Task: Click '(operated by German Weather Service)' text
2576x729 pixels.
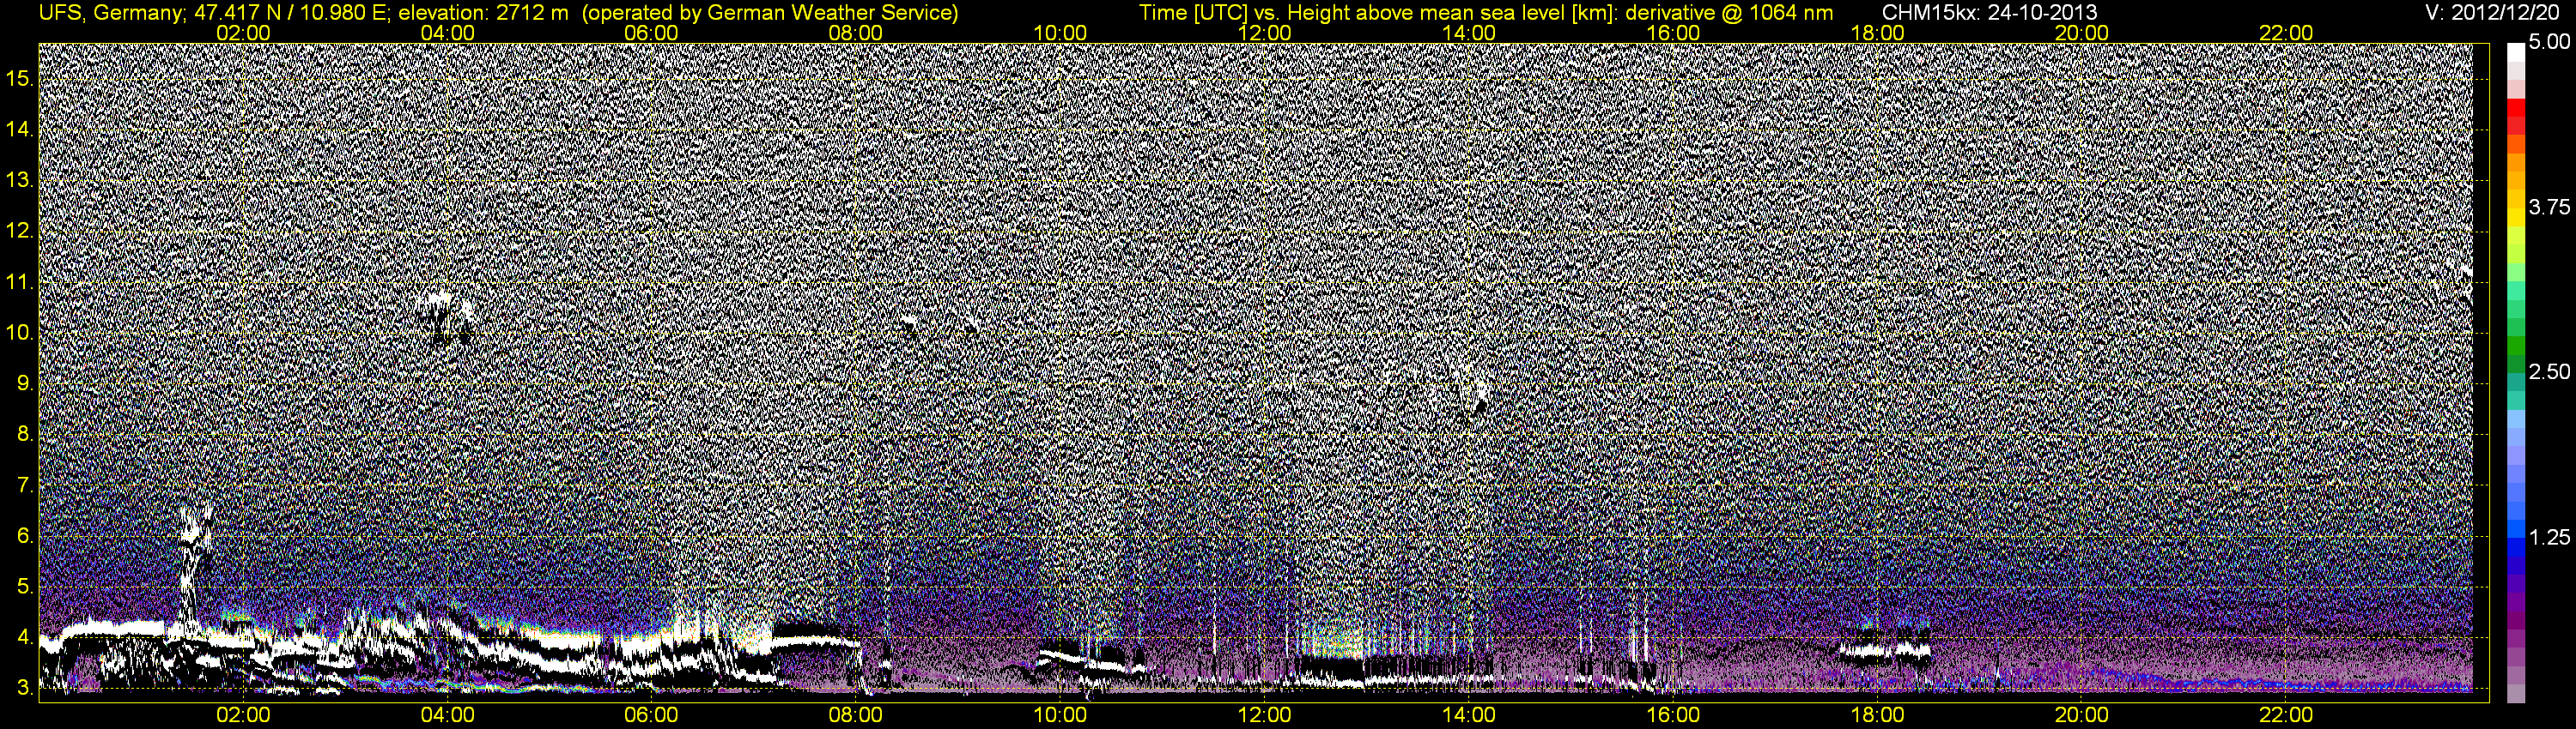Action: coord(770,12)
